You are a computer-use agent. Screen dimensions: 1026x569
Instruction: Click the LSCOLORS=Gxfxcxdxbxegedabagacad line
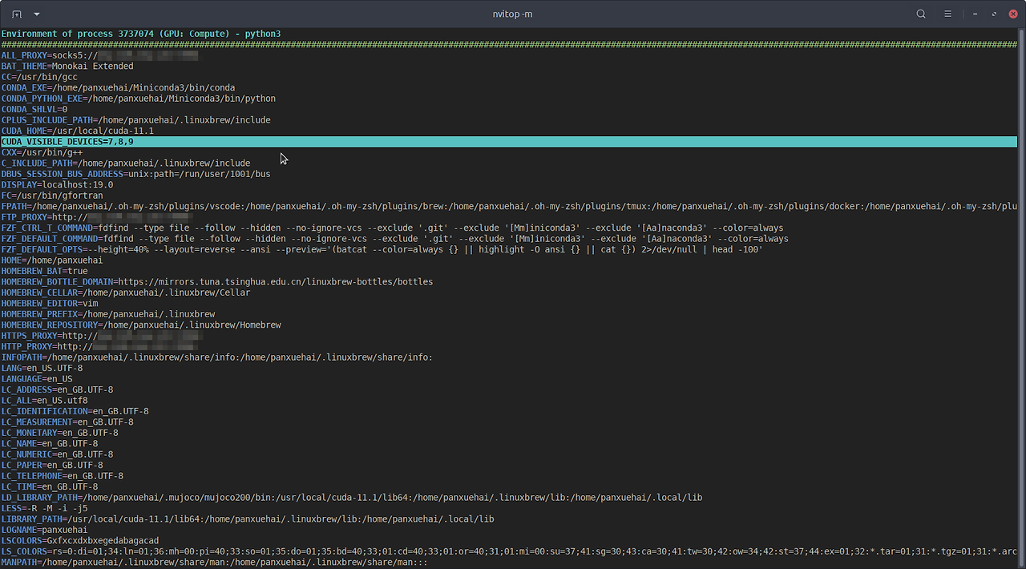point(80,540)
